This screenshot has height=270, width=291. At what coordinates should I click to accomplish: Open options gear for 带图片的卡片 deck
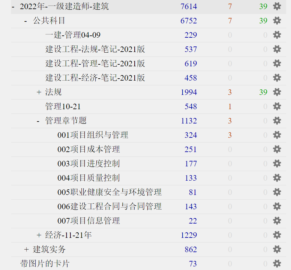(277, 264)
